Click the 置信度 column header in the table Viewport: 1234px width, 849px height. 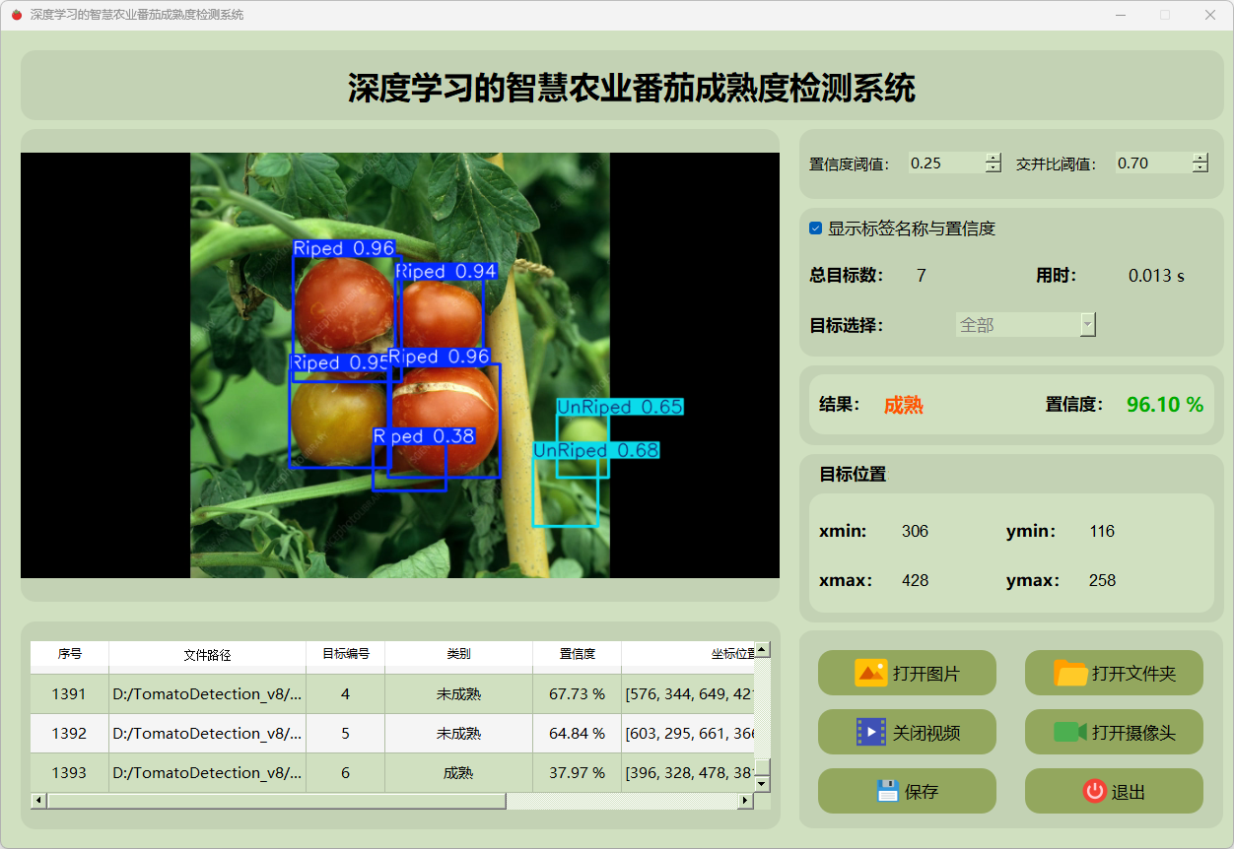click(577, 654)
